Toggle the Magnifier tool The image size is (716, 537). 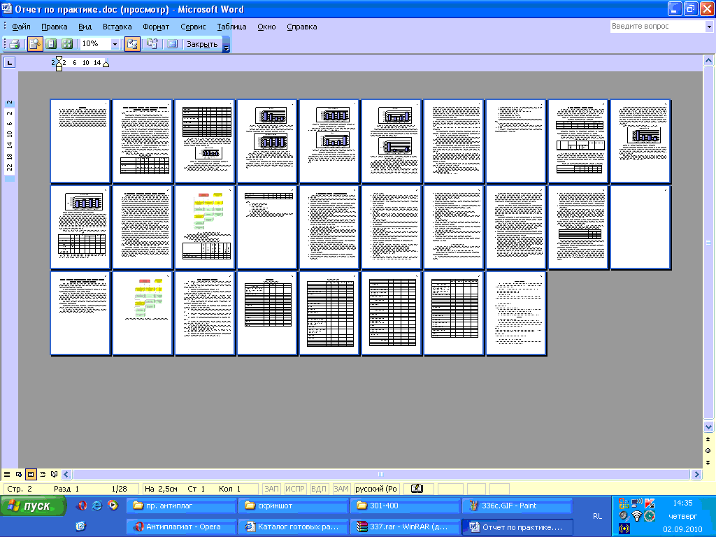35,44
